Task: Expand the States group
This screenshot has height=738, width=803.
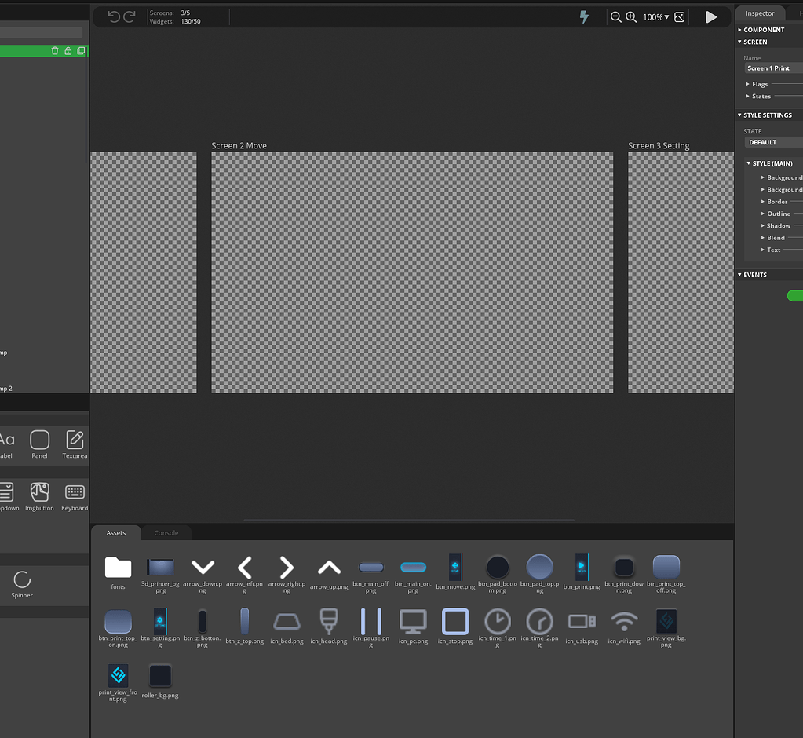Action: coord(759,97)
